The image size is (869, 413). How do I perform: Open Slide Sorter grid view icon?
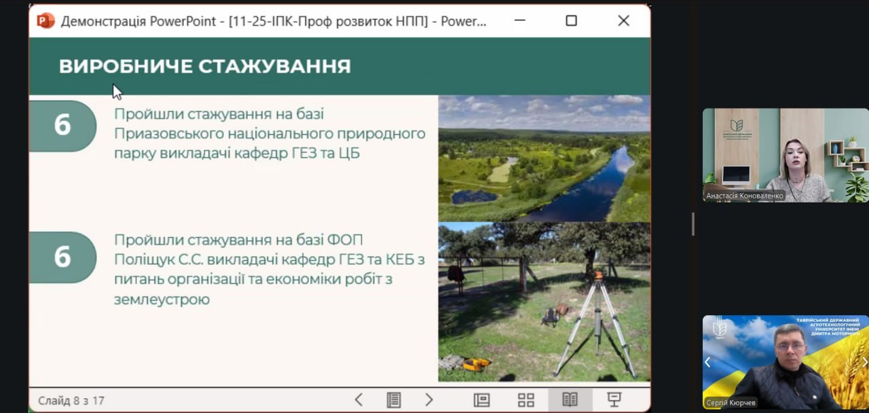(526, 399)
